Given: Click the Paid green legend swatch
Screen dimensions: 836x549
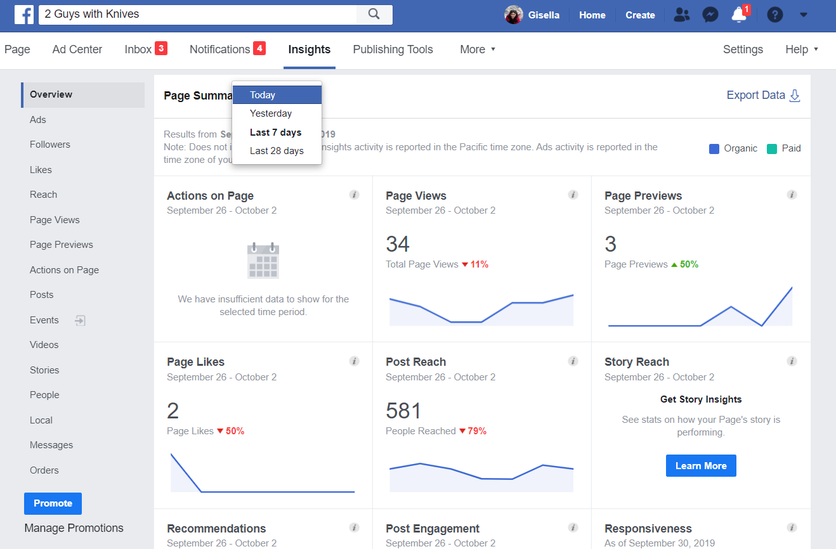Looking at the screenshot, I should 772,149.
